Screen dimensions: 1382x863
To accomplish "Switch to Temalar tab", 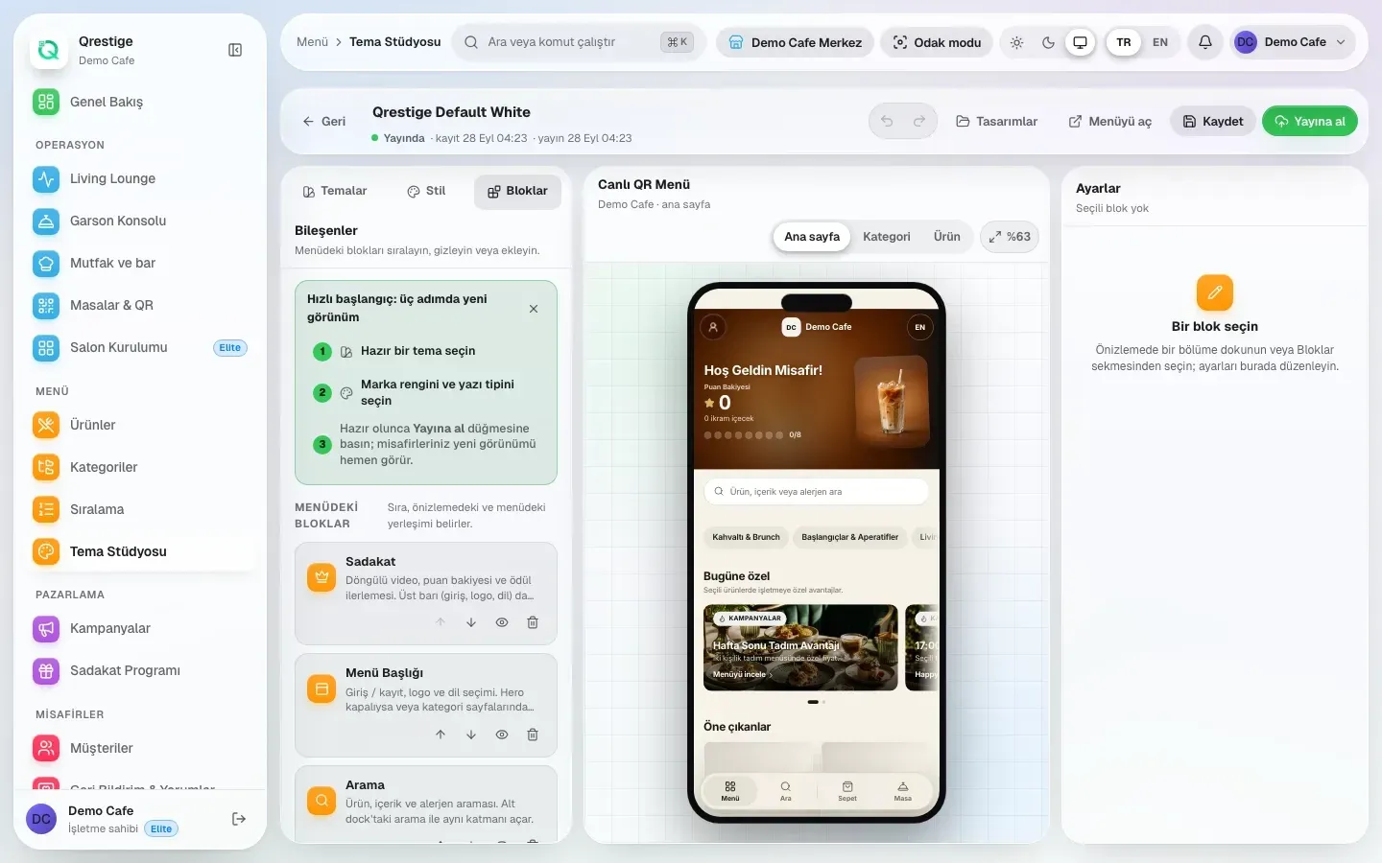I will 335,191.
